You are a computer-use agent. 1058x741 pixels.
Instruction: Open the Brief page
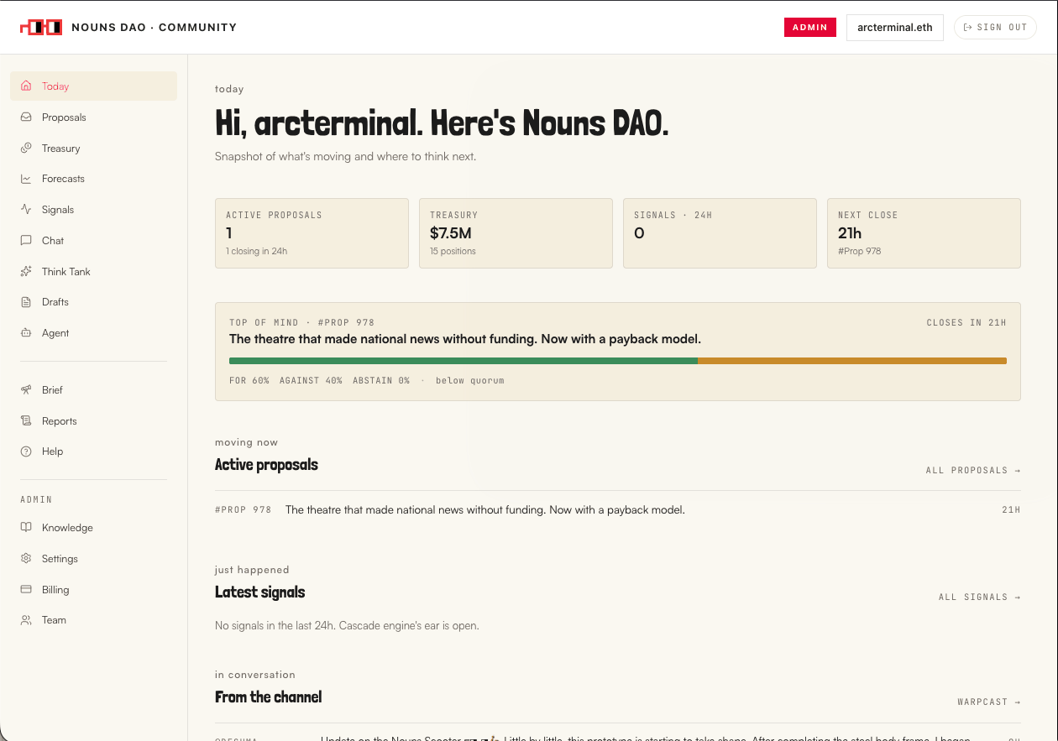coord(94,389)
